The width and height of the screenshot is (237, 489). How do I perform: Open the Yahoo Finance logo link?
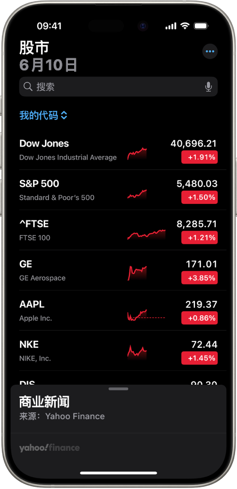coord(49,448)
